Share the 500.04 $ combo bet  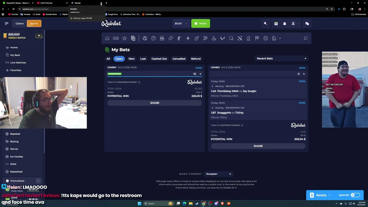coord(258,146)
